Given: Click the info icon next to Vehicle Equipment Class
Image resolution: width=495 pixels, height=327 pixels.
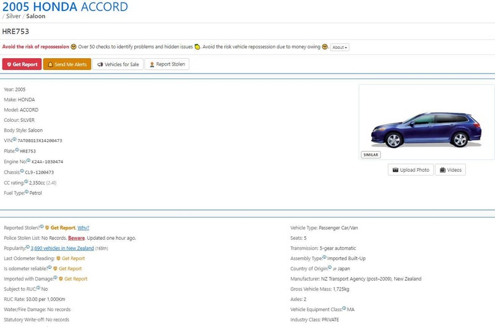Looking at the screenshot, I should coord(344,308).
